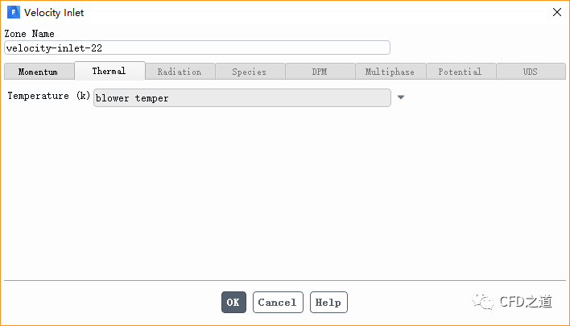This screenshot has height=326, width=570.
Task: Expand the Temperature dropdown arrow
Action: 401,98
